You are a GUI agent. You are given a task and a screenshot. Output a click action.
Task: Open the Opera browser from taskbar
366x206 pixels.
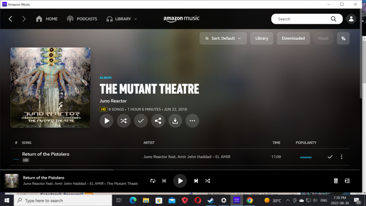198,200
